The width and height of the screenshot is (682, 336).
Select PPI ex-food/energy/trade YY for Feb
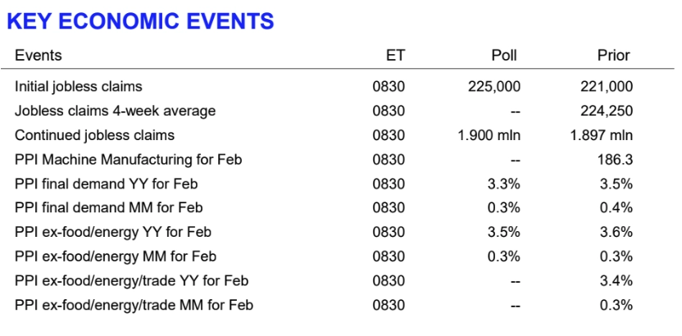pyautogui.click(x=132, y=281)
